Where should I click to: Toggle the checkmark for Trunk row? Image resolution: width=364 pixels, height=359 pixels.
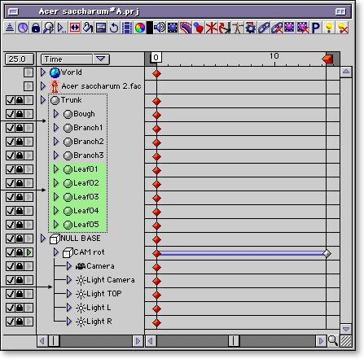(11, 100)
